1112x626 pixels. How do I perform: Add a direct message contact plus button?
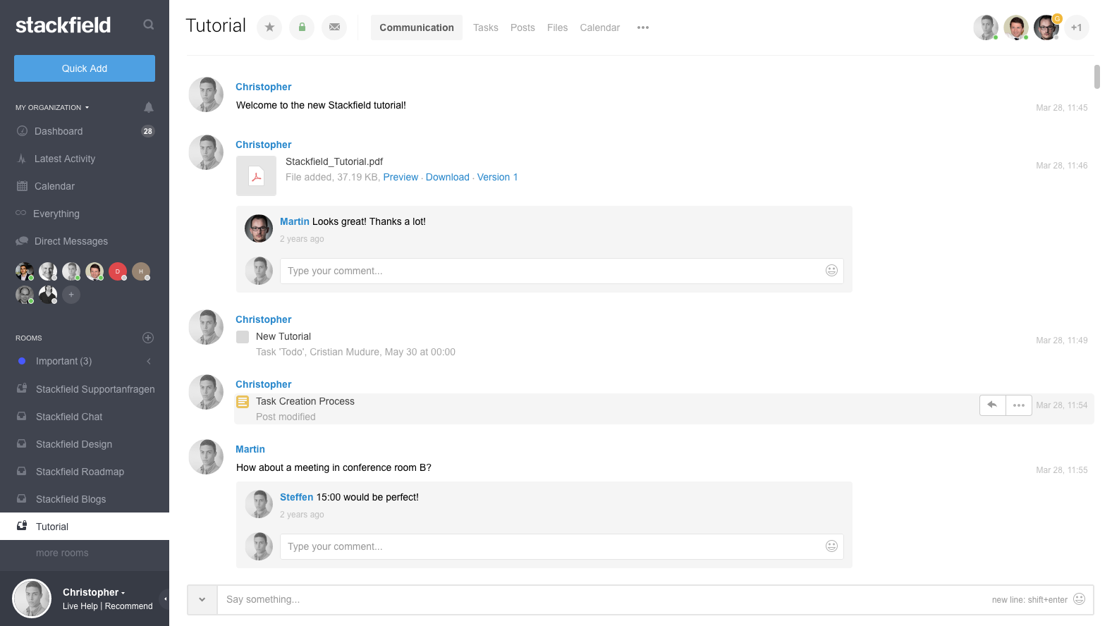[x=71, y=295]
